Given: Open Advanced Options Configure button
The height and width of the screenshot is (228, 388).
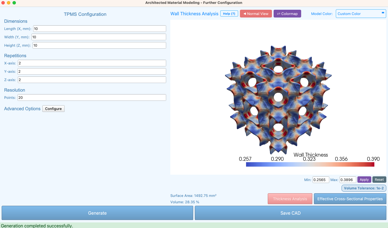Looking at the screenshot, I should (x=53, y=109).
